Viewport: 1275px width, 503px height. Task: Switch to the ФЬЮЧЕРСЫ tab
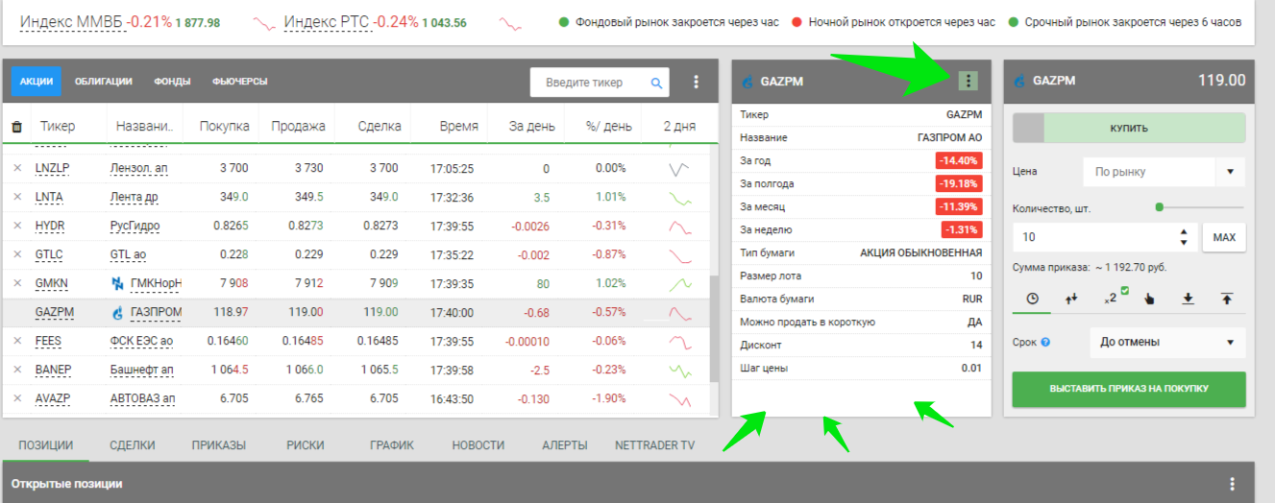(x=239, y=82)
